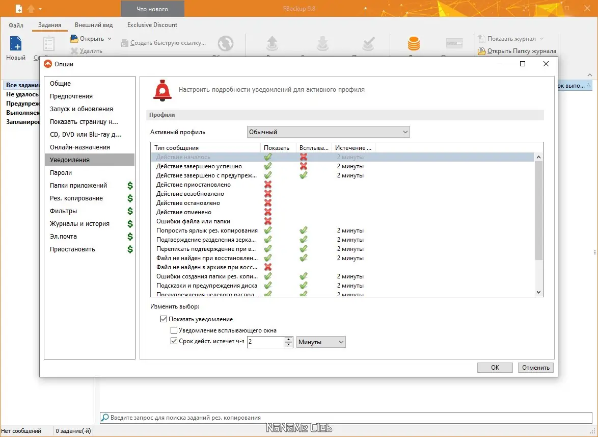598x437 pixels.
Task: Click the Show log icon
Action: click(x=482, y=39)
